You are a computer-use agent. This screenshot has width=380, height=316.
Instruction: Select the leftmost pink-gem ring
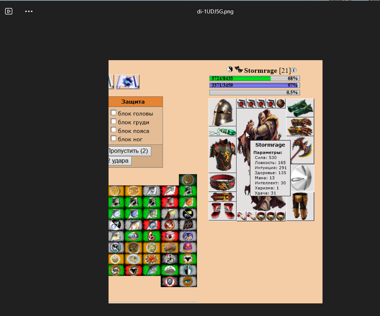tap(241, 216)
